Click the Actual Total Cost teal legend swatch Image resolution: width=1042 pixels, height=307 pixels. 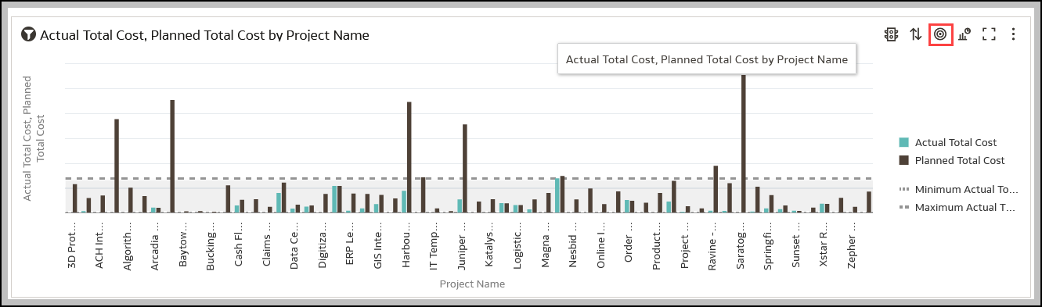coord(904,142)
